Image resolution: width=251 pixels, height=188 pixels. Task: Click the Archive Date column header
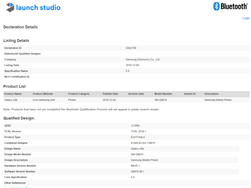[x=136, y=94]
